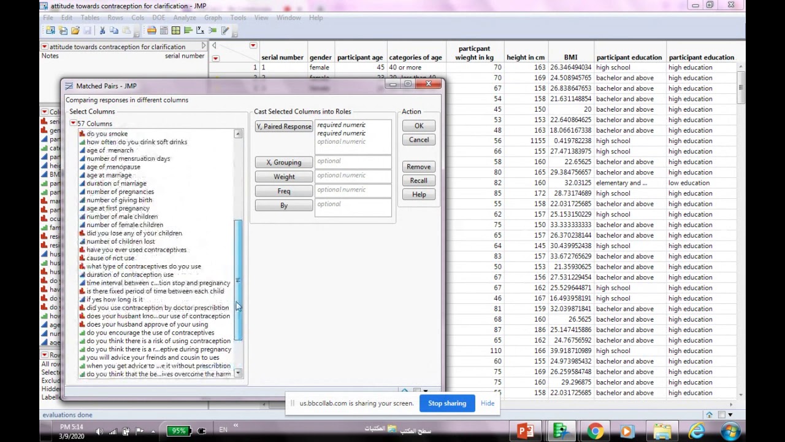Screen dimensions: 785x442
Task: Click the script editor pencil toolbar icon
Action: (x=225, y=30)
